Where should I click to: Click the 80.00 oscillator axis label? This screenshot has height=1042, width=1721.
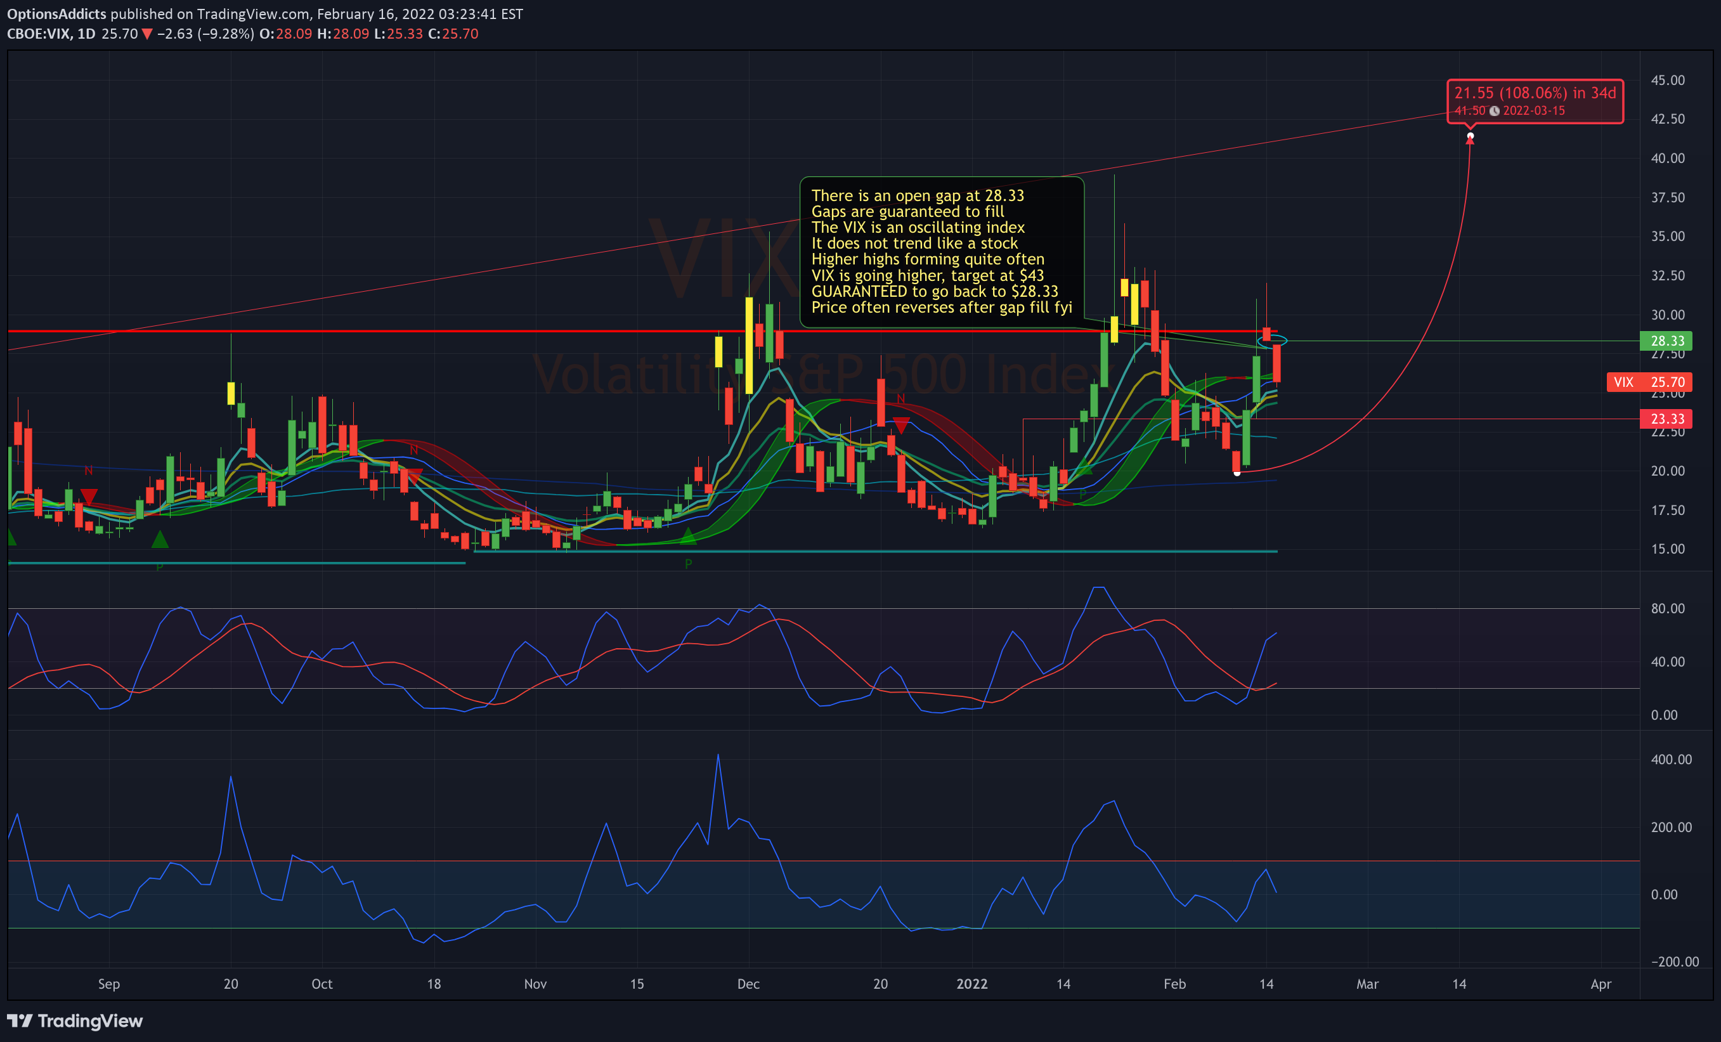coord(1667,608)
